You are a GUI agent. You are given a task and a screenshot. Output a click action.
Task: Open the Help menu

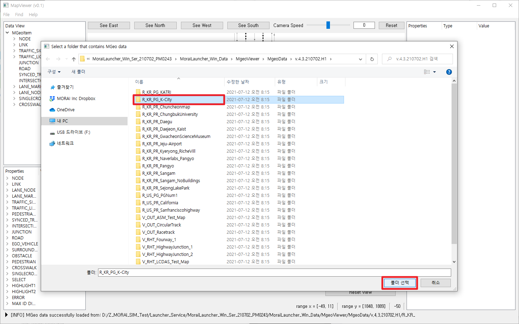[x=33, y=15]
